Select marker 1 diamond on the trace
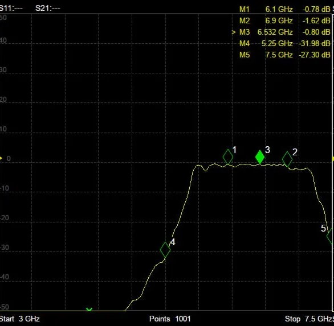Viewport: 334px width, 326px height. click(x=228, y=157)
